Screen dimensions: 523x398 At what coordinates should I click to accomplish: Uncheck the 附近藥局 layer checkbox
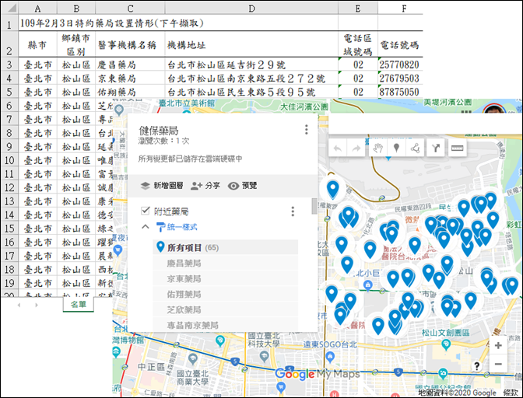click(145, 211)
